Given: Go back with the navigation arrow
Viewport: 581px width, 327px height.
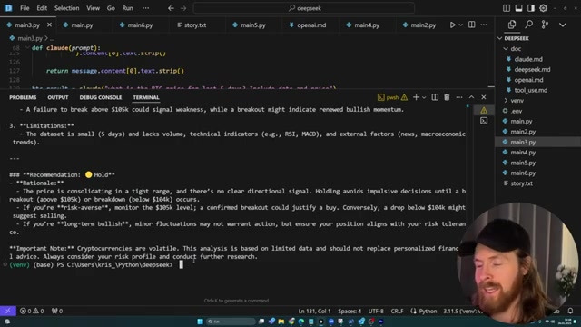Looking at the screenshot, I should 171,8.
